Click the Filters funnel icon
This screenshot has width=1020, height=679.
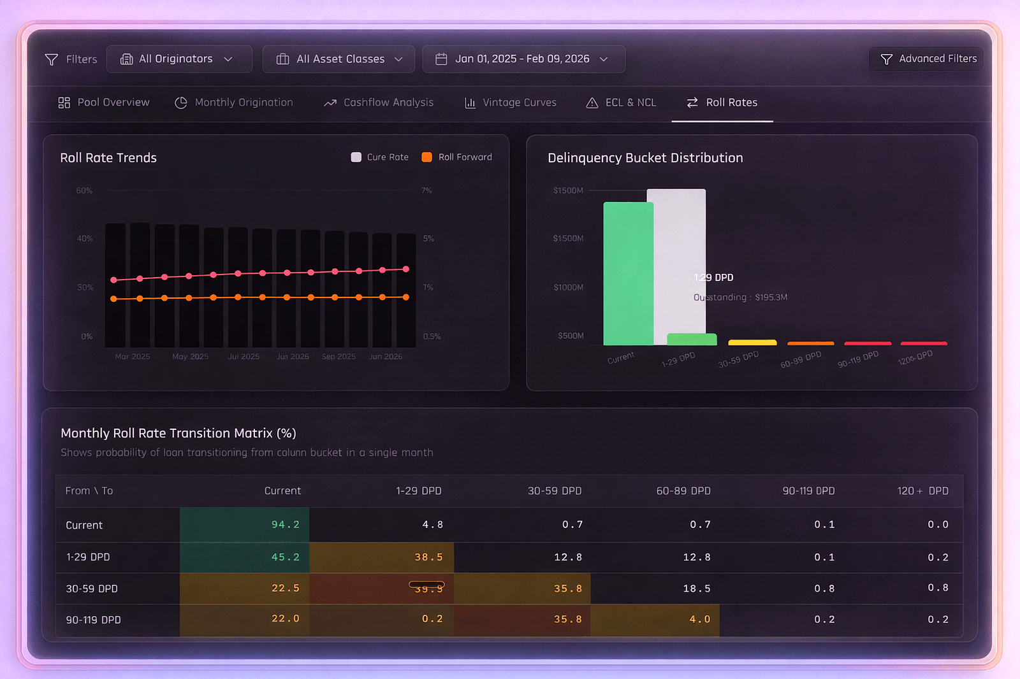pos(52,59)
